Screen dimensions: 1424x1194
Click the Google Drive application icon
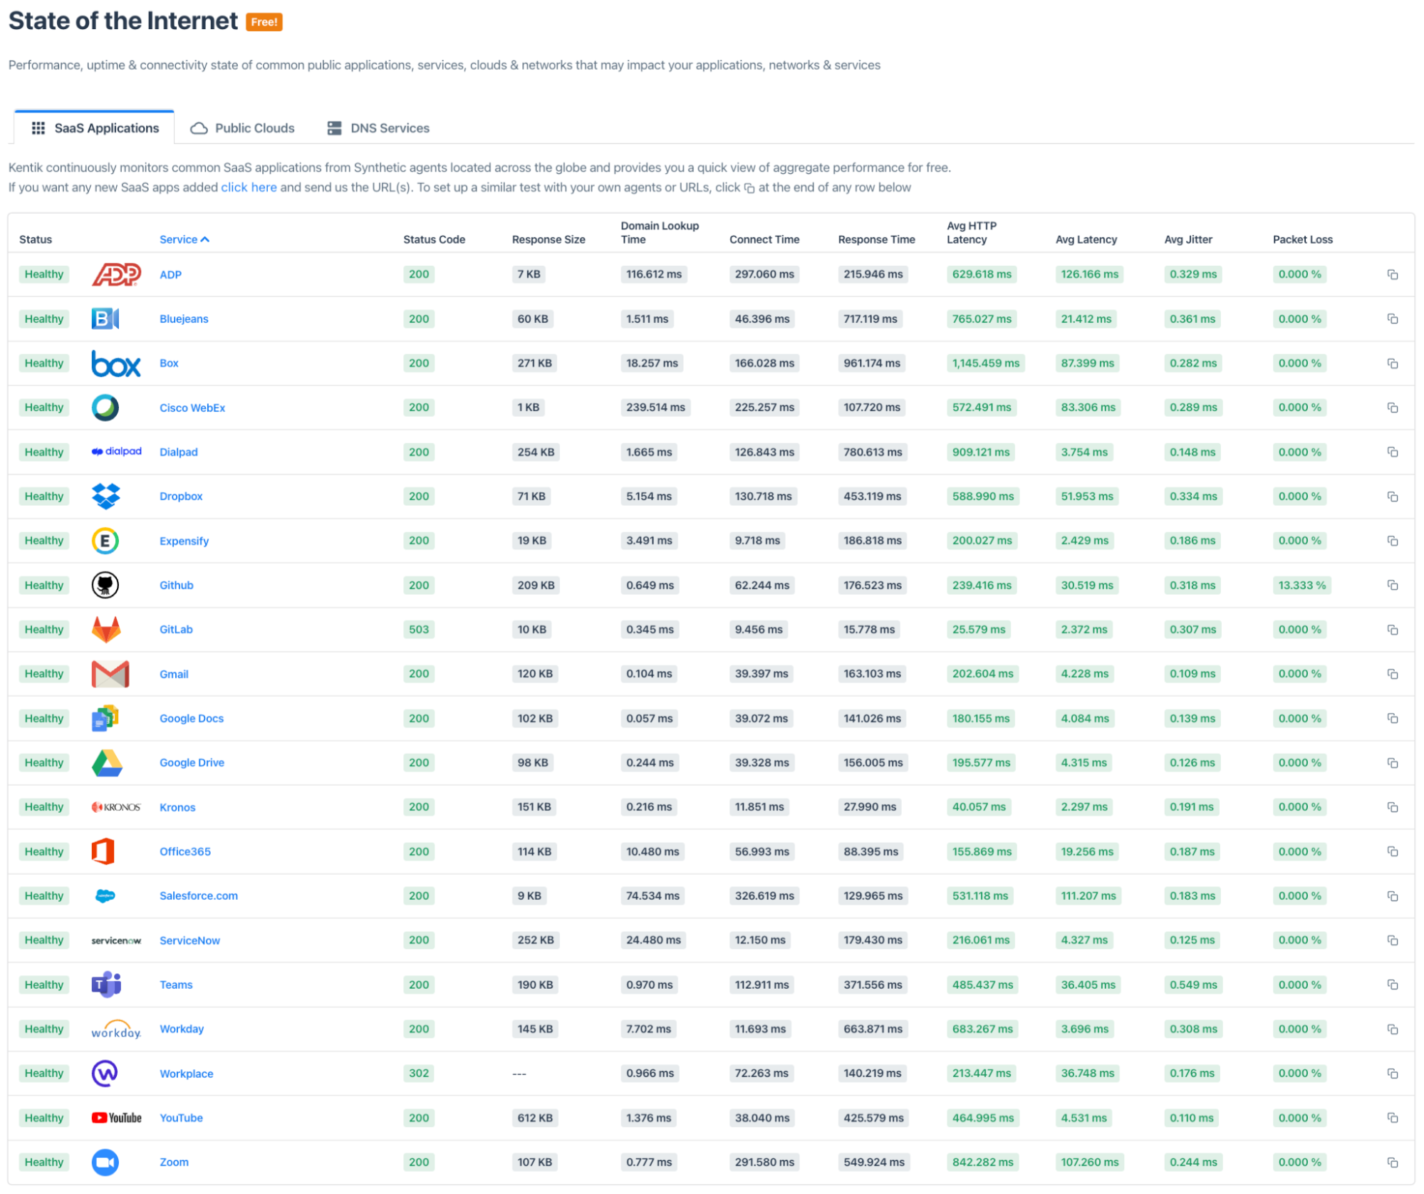coord(107,762)
